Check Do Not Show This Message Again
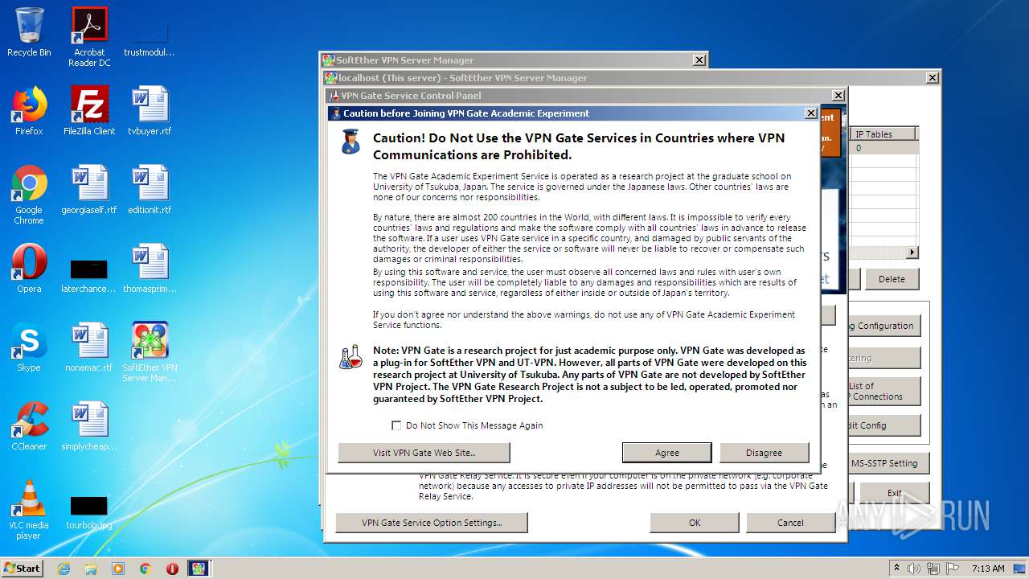This screenshot has width=1029, height=579. [396, 425]
